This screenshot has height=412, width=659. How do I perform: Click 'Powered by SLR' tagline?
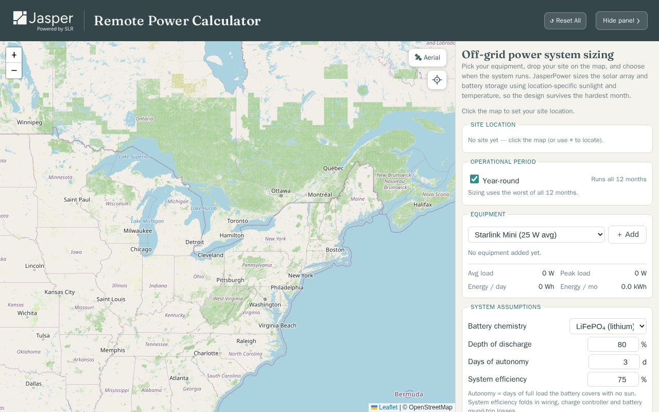click(x=55, y=29)
